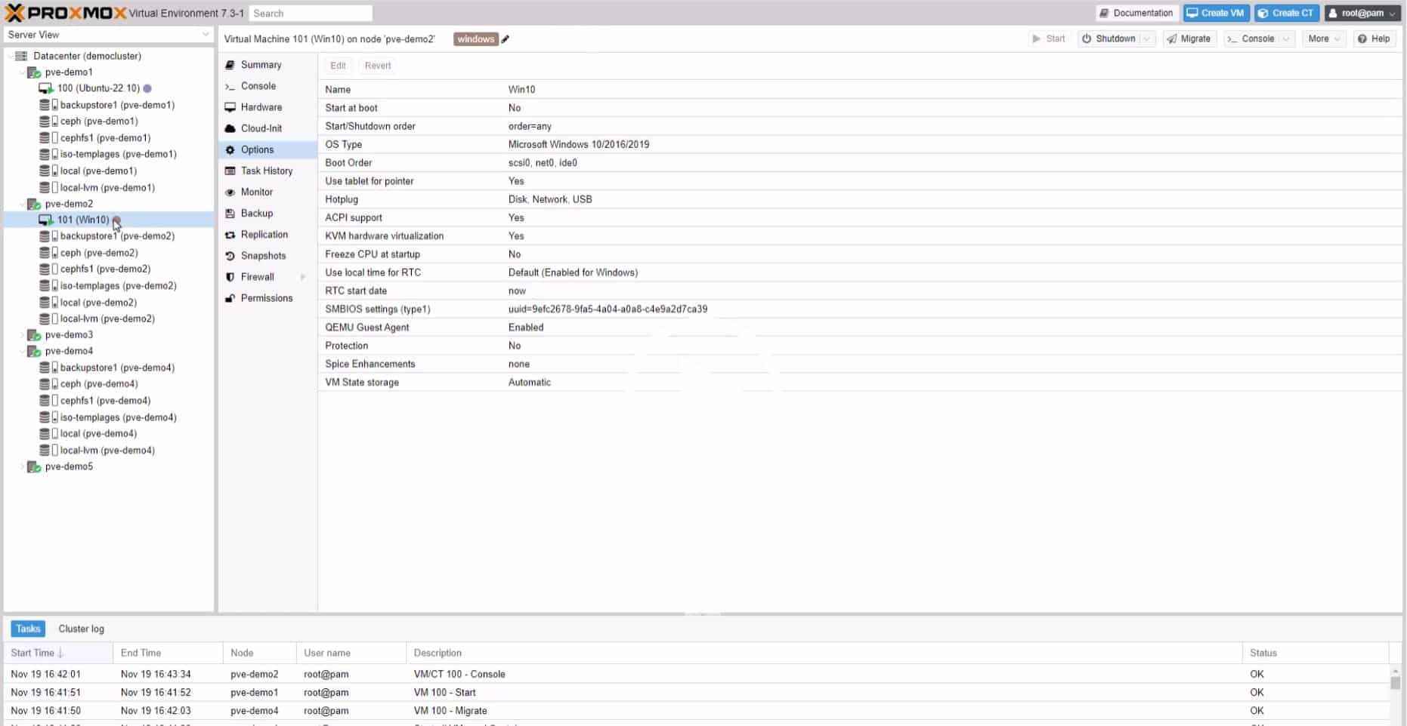Click the Revert button
Viewport: 1407px width, 726px height.
pyautogui.click(x=378, y=66)
